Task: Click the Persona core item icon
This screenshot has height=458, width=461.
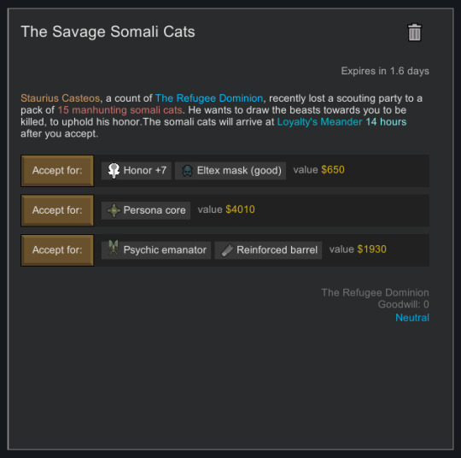Action: tap(114, 210)
